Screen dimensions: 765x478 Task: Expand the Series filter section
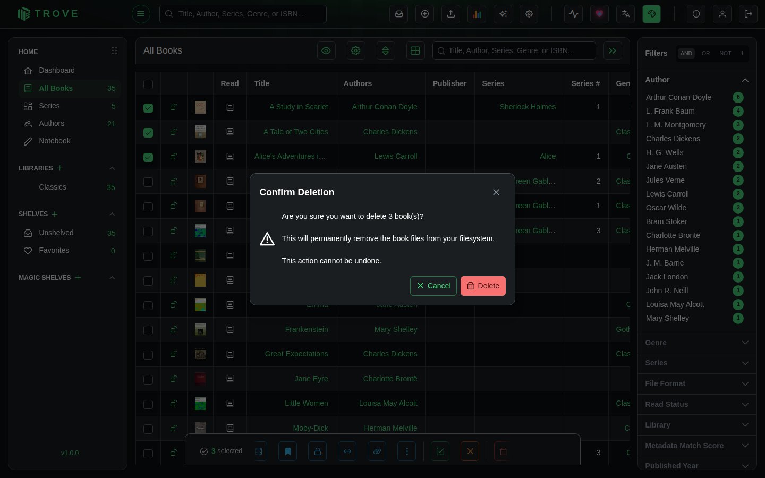(x=697, y=363)
